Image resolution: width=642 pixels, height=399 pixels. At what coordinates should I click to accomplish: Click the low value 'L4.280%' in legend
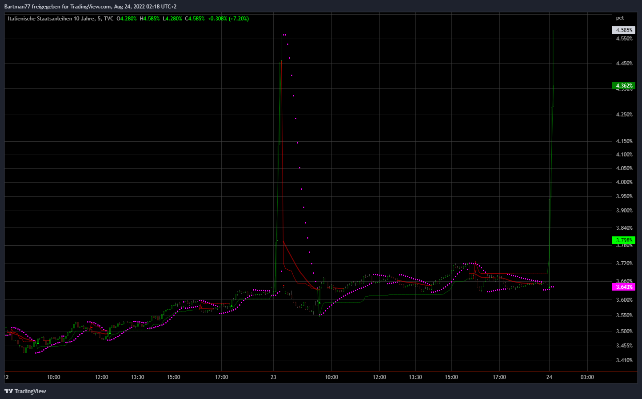tap(172, 19)
